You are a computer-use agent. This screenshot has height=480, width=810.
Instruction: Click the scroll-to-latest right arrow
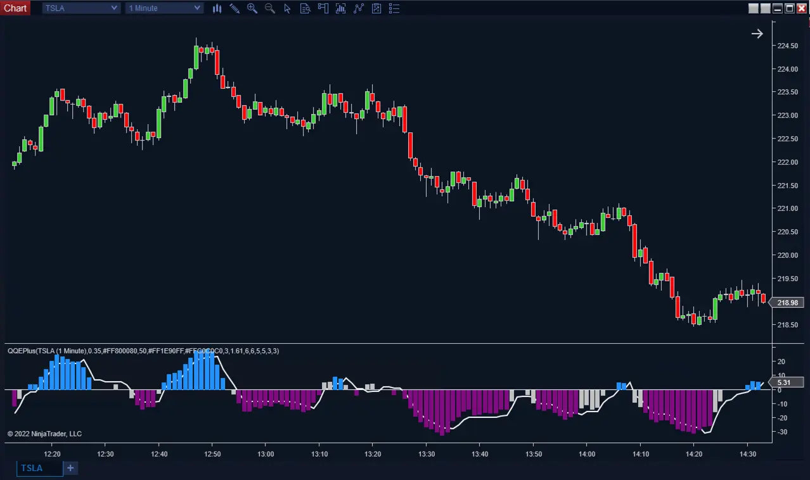pyautogui.click(x=757, y=34)
